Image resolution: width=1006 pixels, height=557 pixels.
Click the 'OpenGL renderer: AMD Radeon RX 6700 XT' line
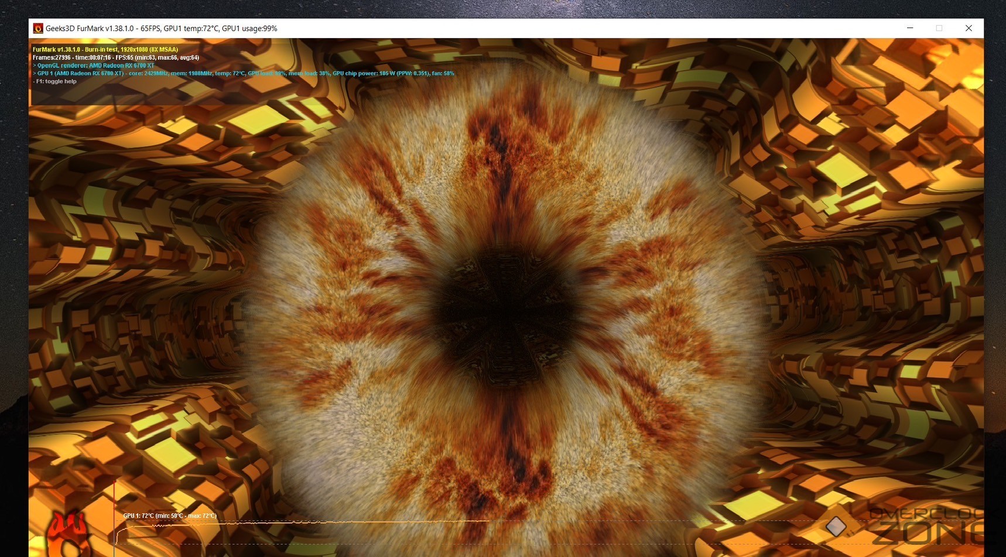[94, 66]
